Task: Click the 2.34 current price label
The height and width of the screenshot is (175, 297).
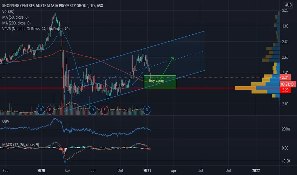Action: [285, 77]
